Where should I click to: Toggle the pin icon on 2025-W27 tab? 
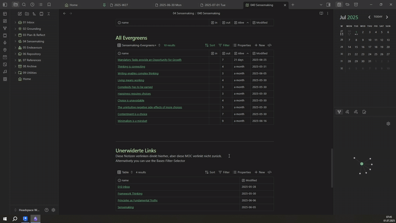pos(104,5)
